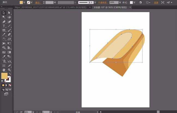This screenshot has height=113, width=177.
Task: Swap fill and stroke colors
Action: pyautogui.click(x=10, y=74)
